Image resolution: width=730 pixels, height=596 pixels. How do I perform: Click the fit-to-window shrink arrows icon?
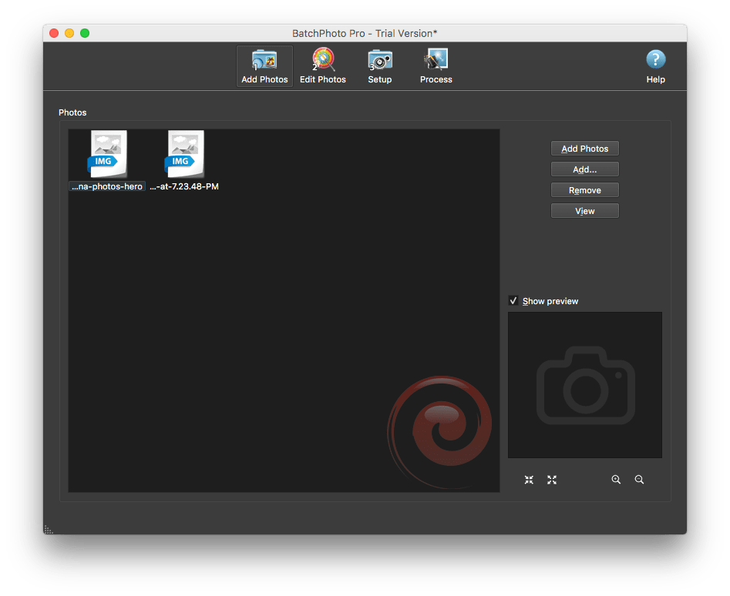[x=529, y=480]
